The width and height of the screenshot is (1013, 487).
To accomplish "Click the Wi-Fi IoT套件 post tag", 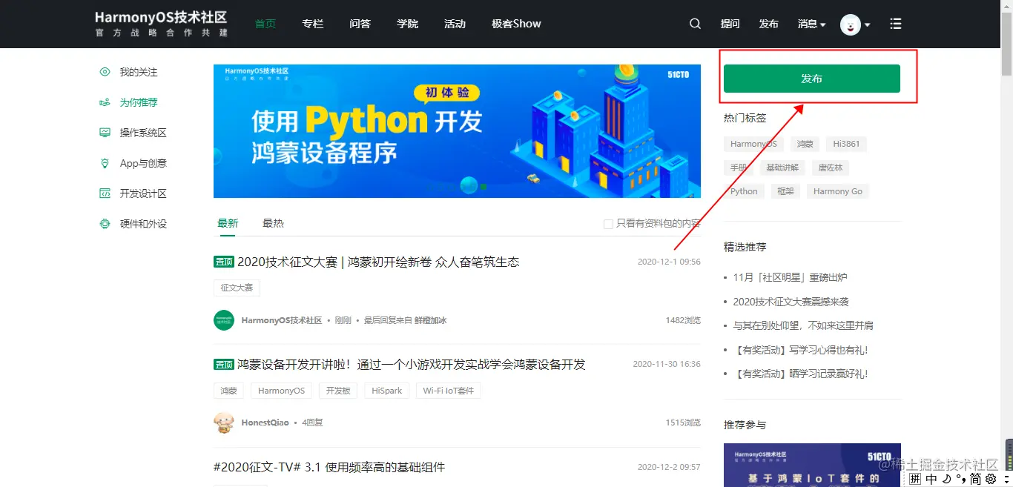I will click(x=449, y=391).
